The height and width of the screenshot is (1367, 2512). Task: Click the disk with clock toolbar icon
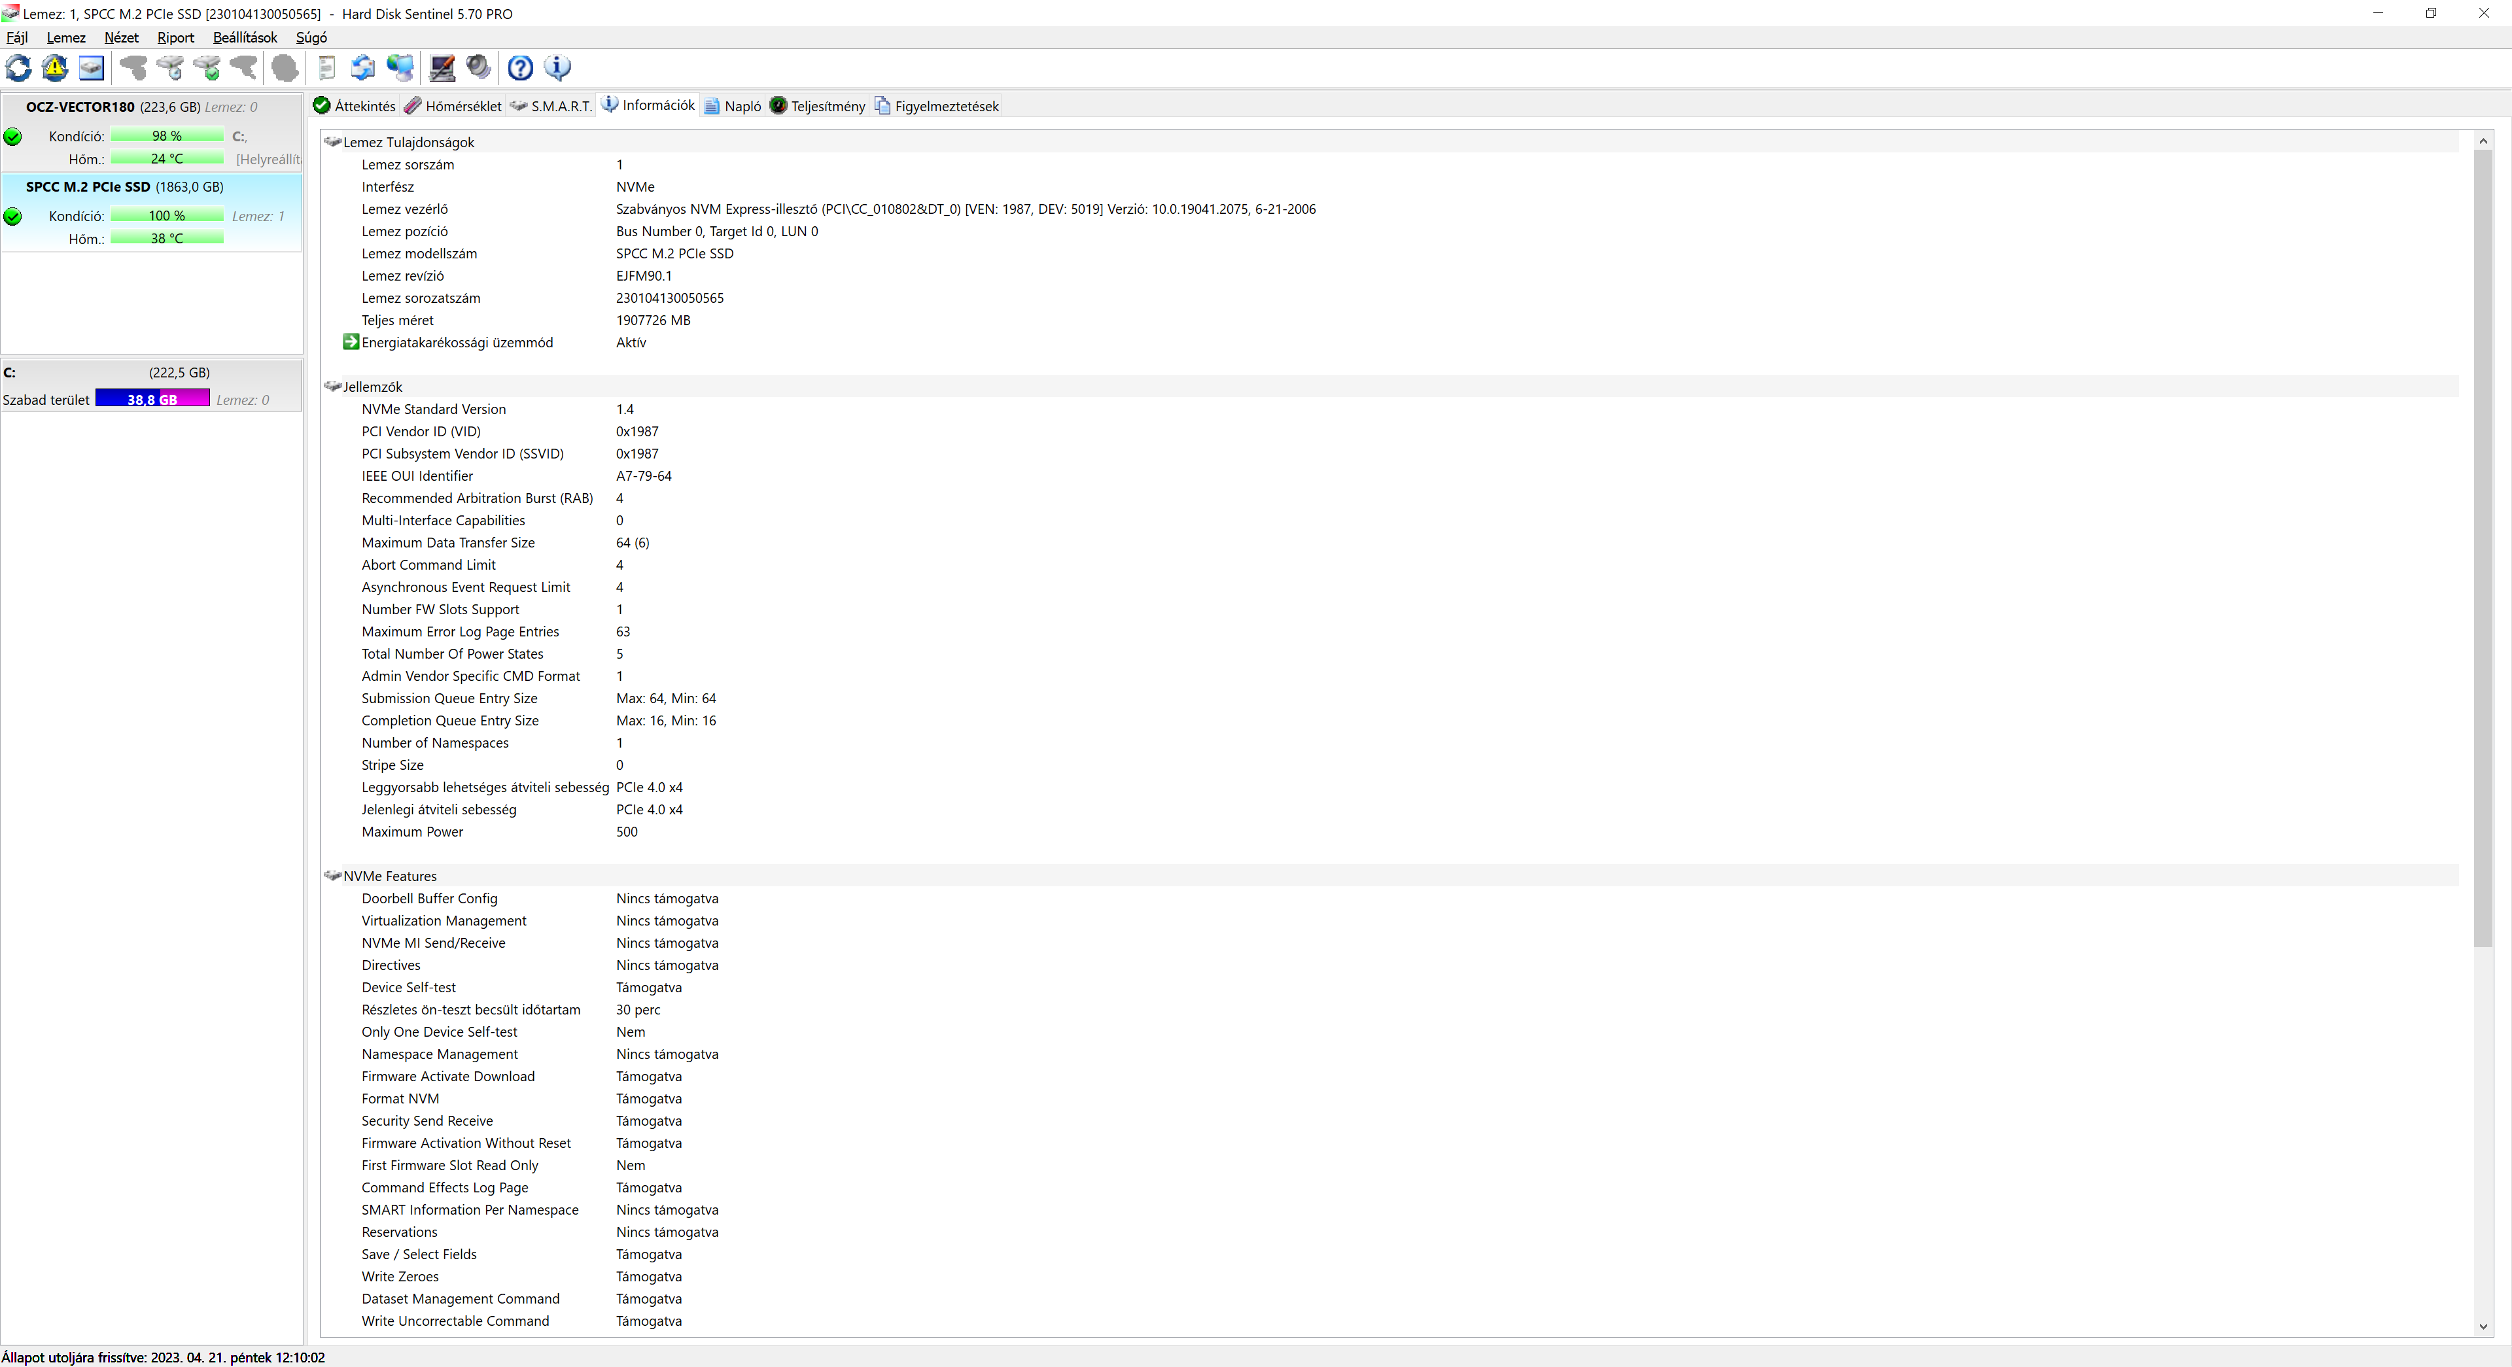click(x=171, y=67)
